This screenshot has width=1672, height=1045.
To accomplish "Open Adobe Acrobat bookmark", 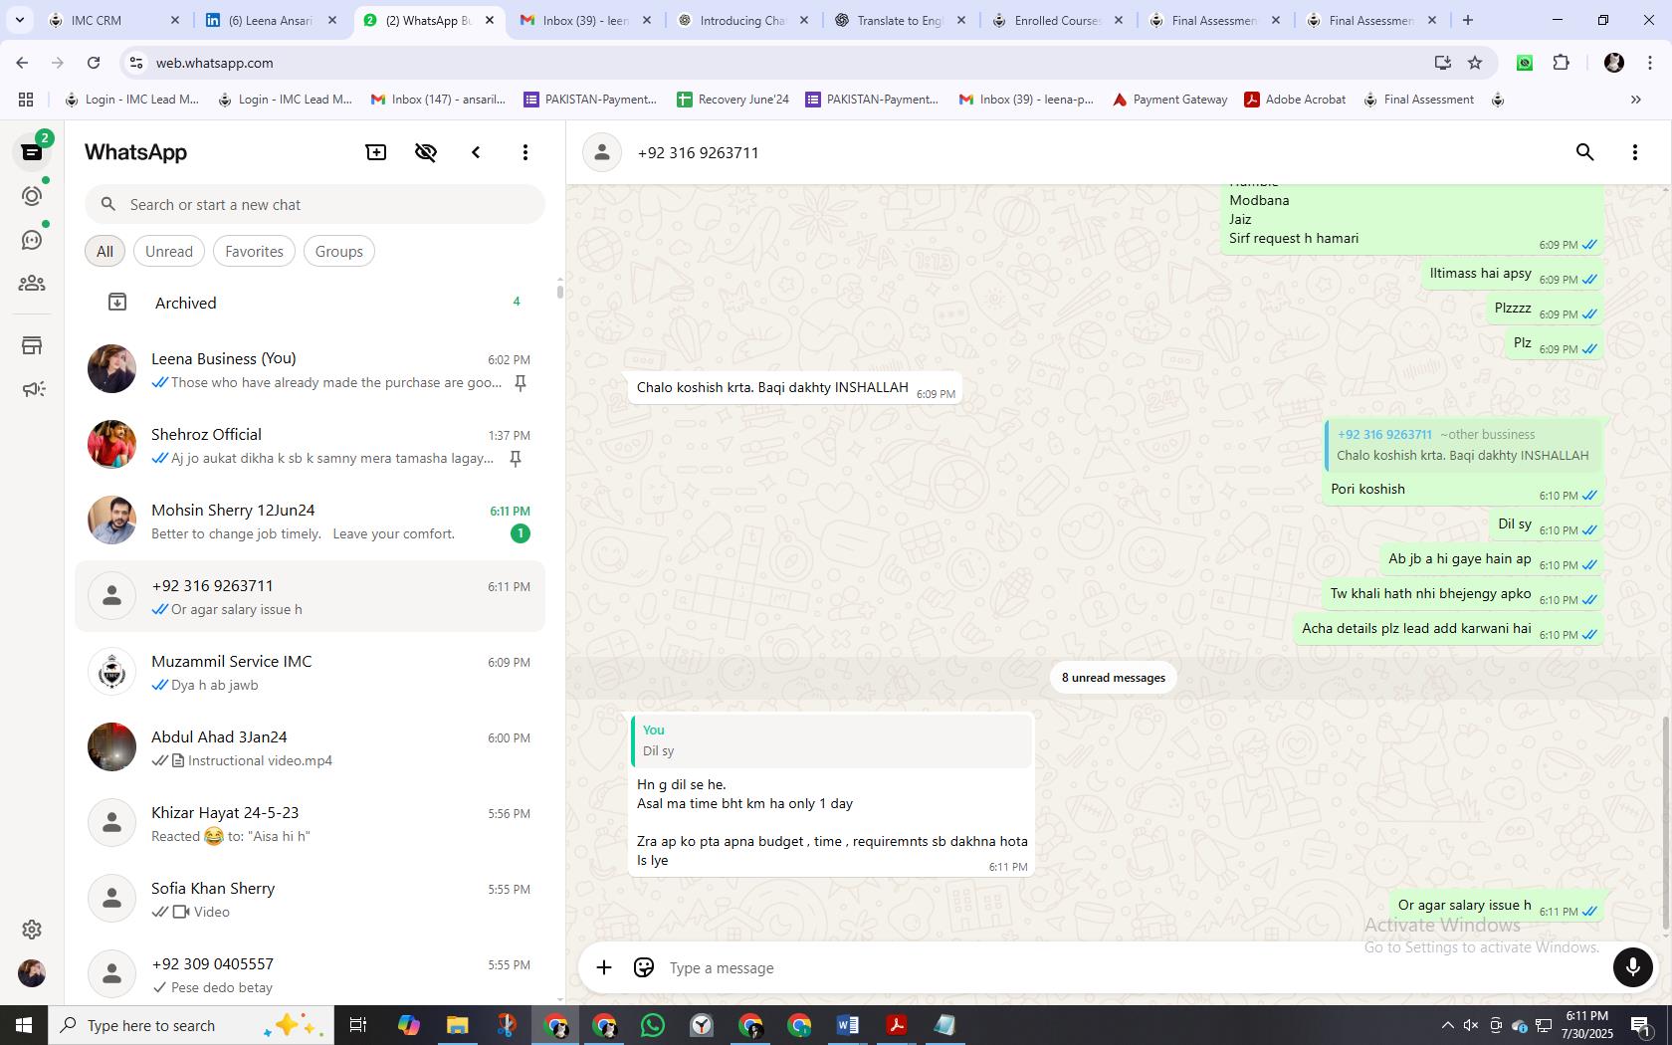I will point(1295,100).
